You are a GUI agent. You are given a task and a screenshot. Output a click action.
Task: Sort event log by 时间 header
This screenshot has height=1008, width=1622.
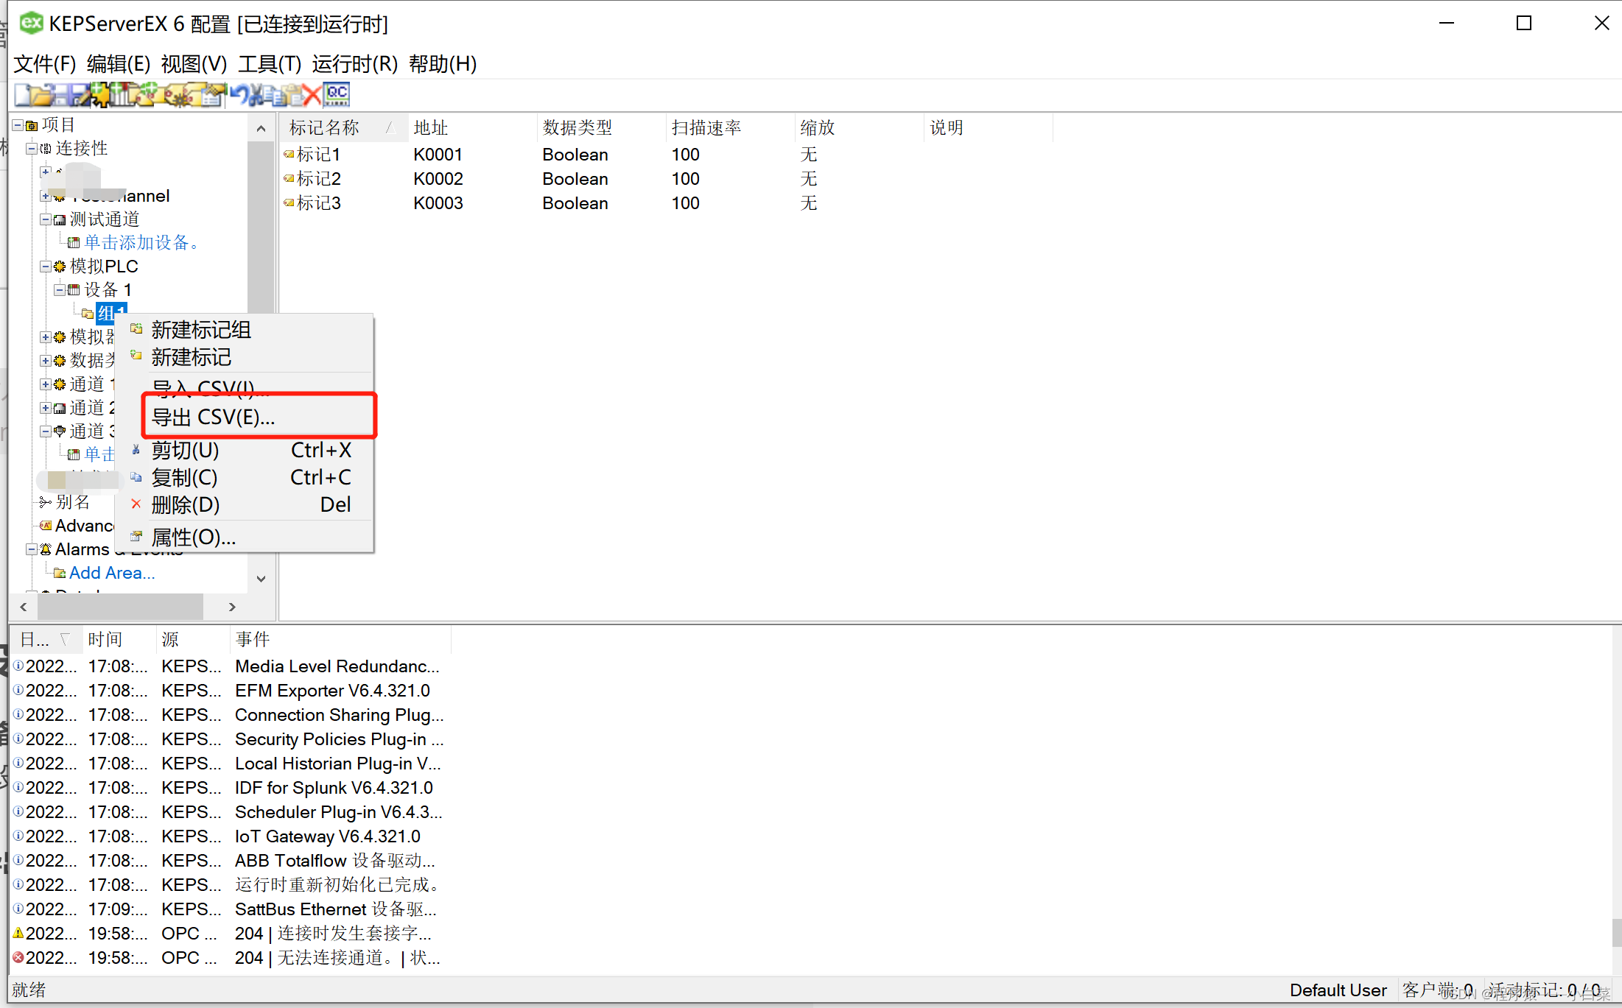[119, 639]
